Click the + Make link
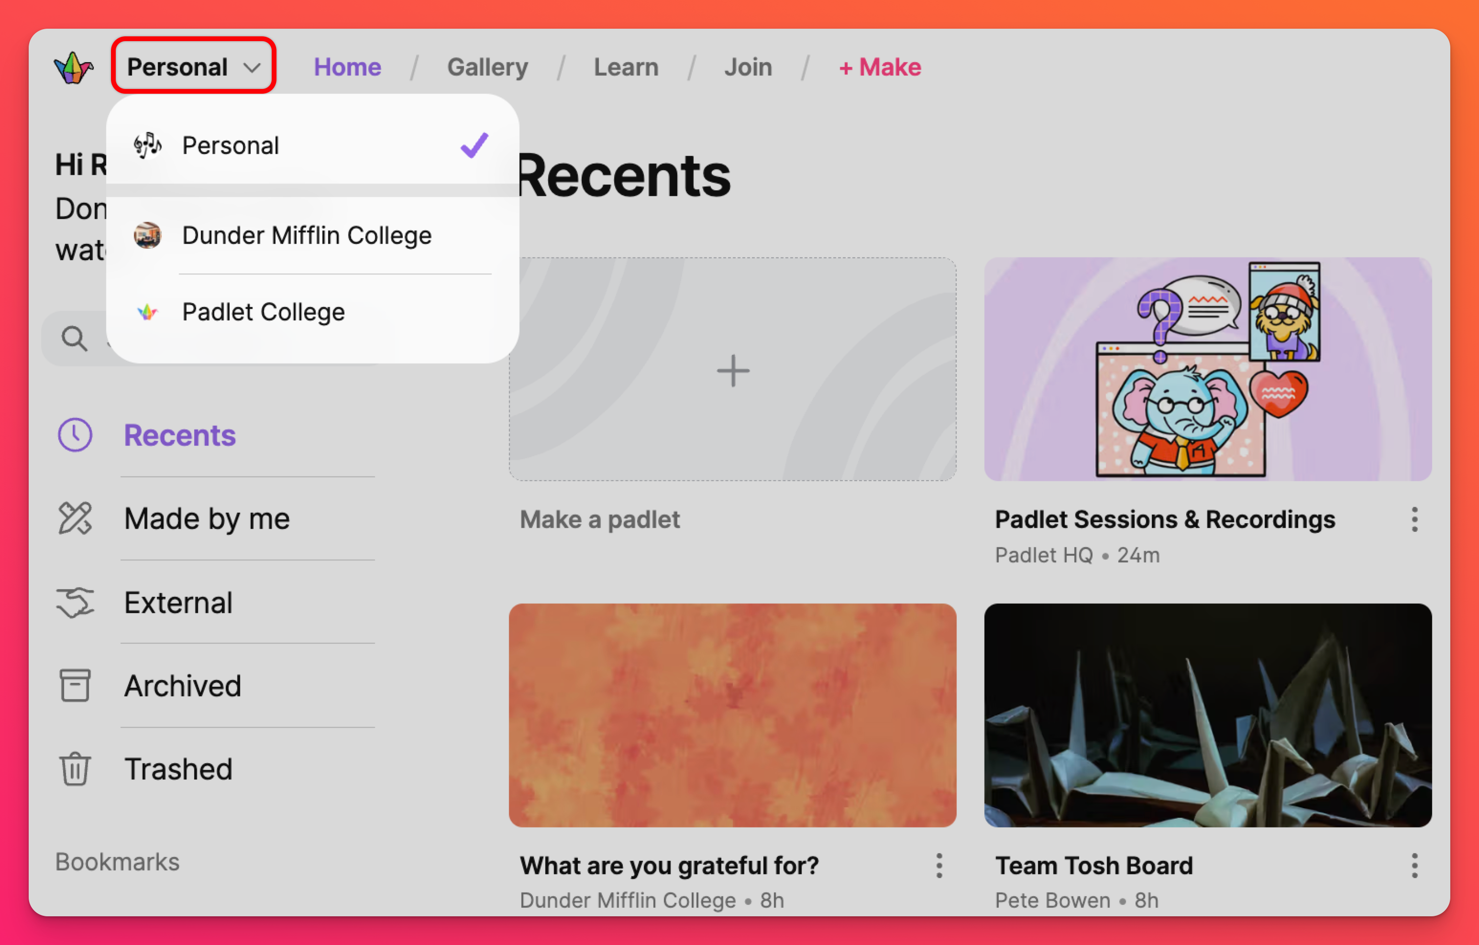 pos(880,67)
